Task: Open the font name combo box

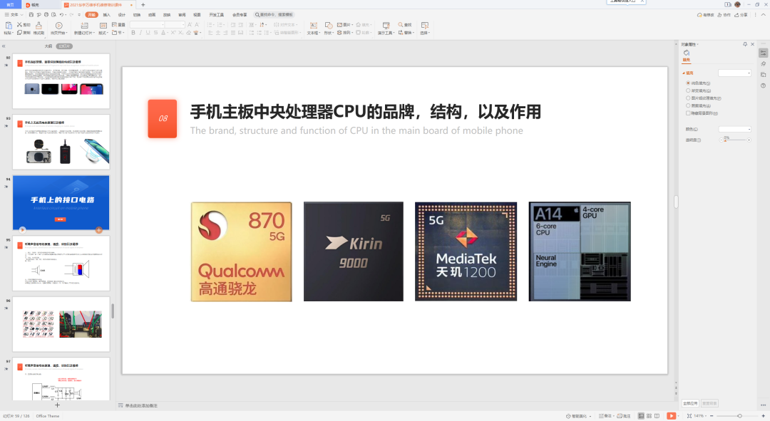Action: [x=148, y=24]
